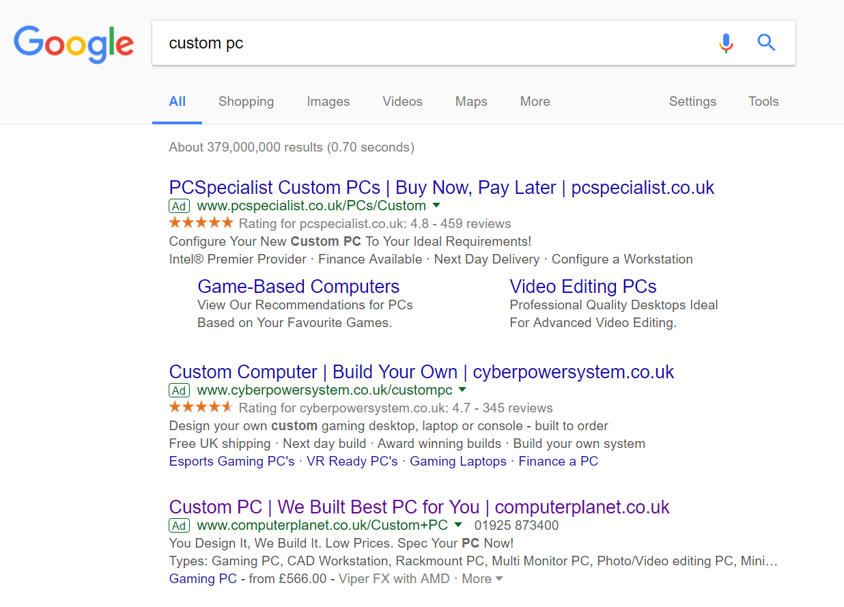The width and height of the screenshot is (844, 607).
Task: Open Custom Computer Build Your Own headline
Action: pyautogui.click(x=421, y=371)
